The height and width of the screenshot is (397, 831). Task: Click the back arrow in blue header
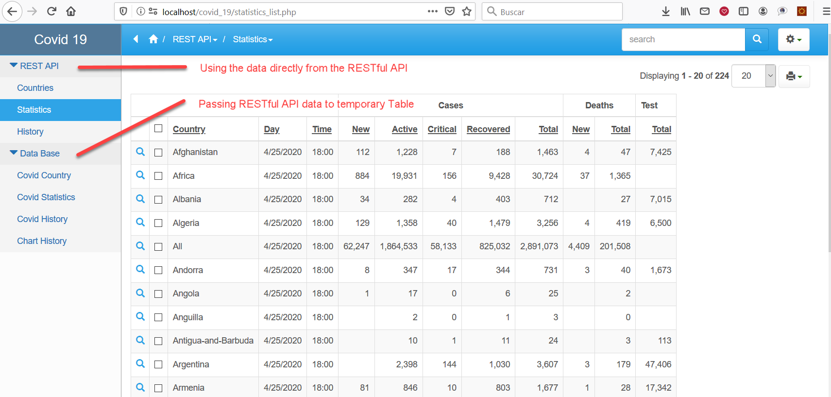(x=136, y=39)
